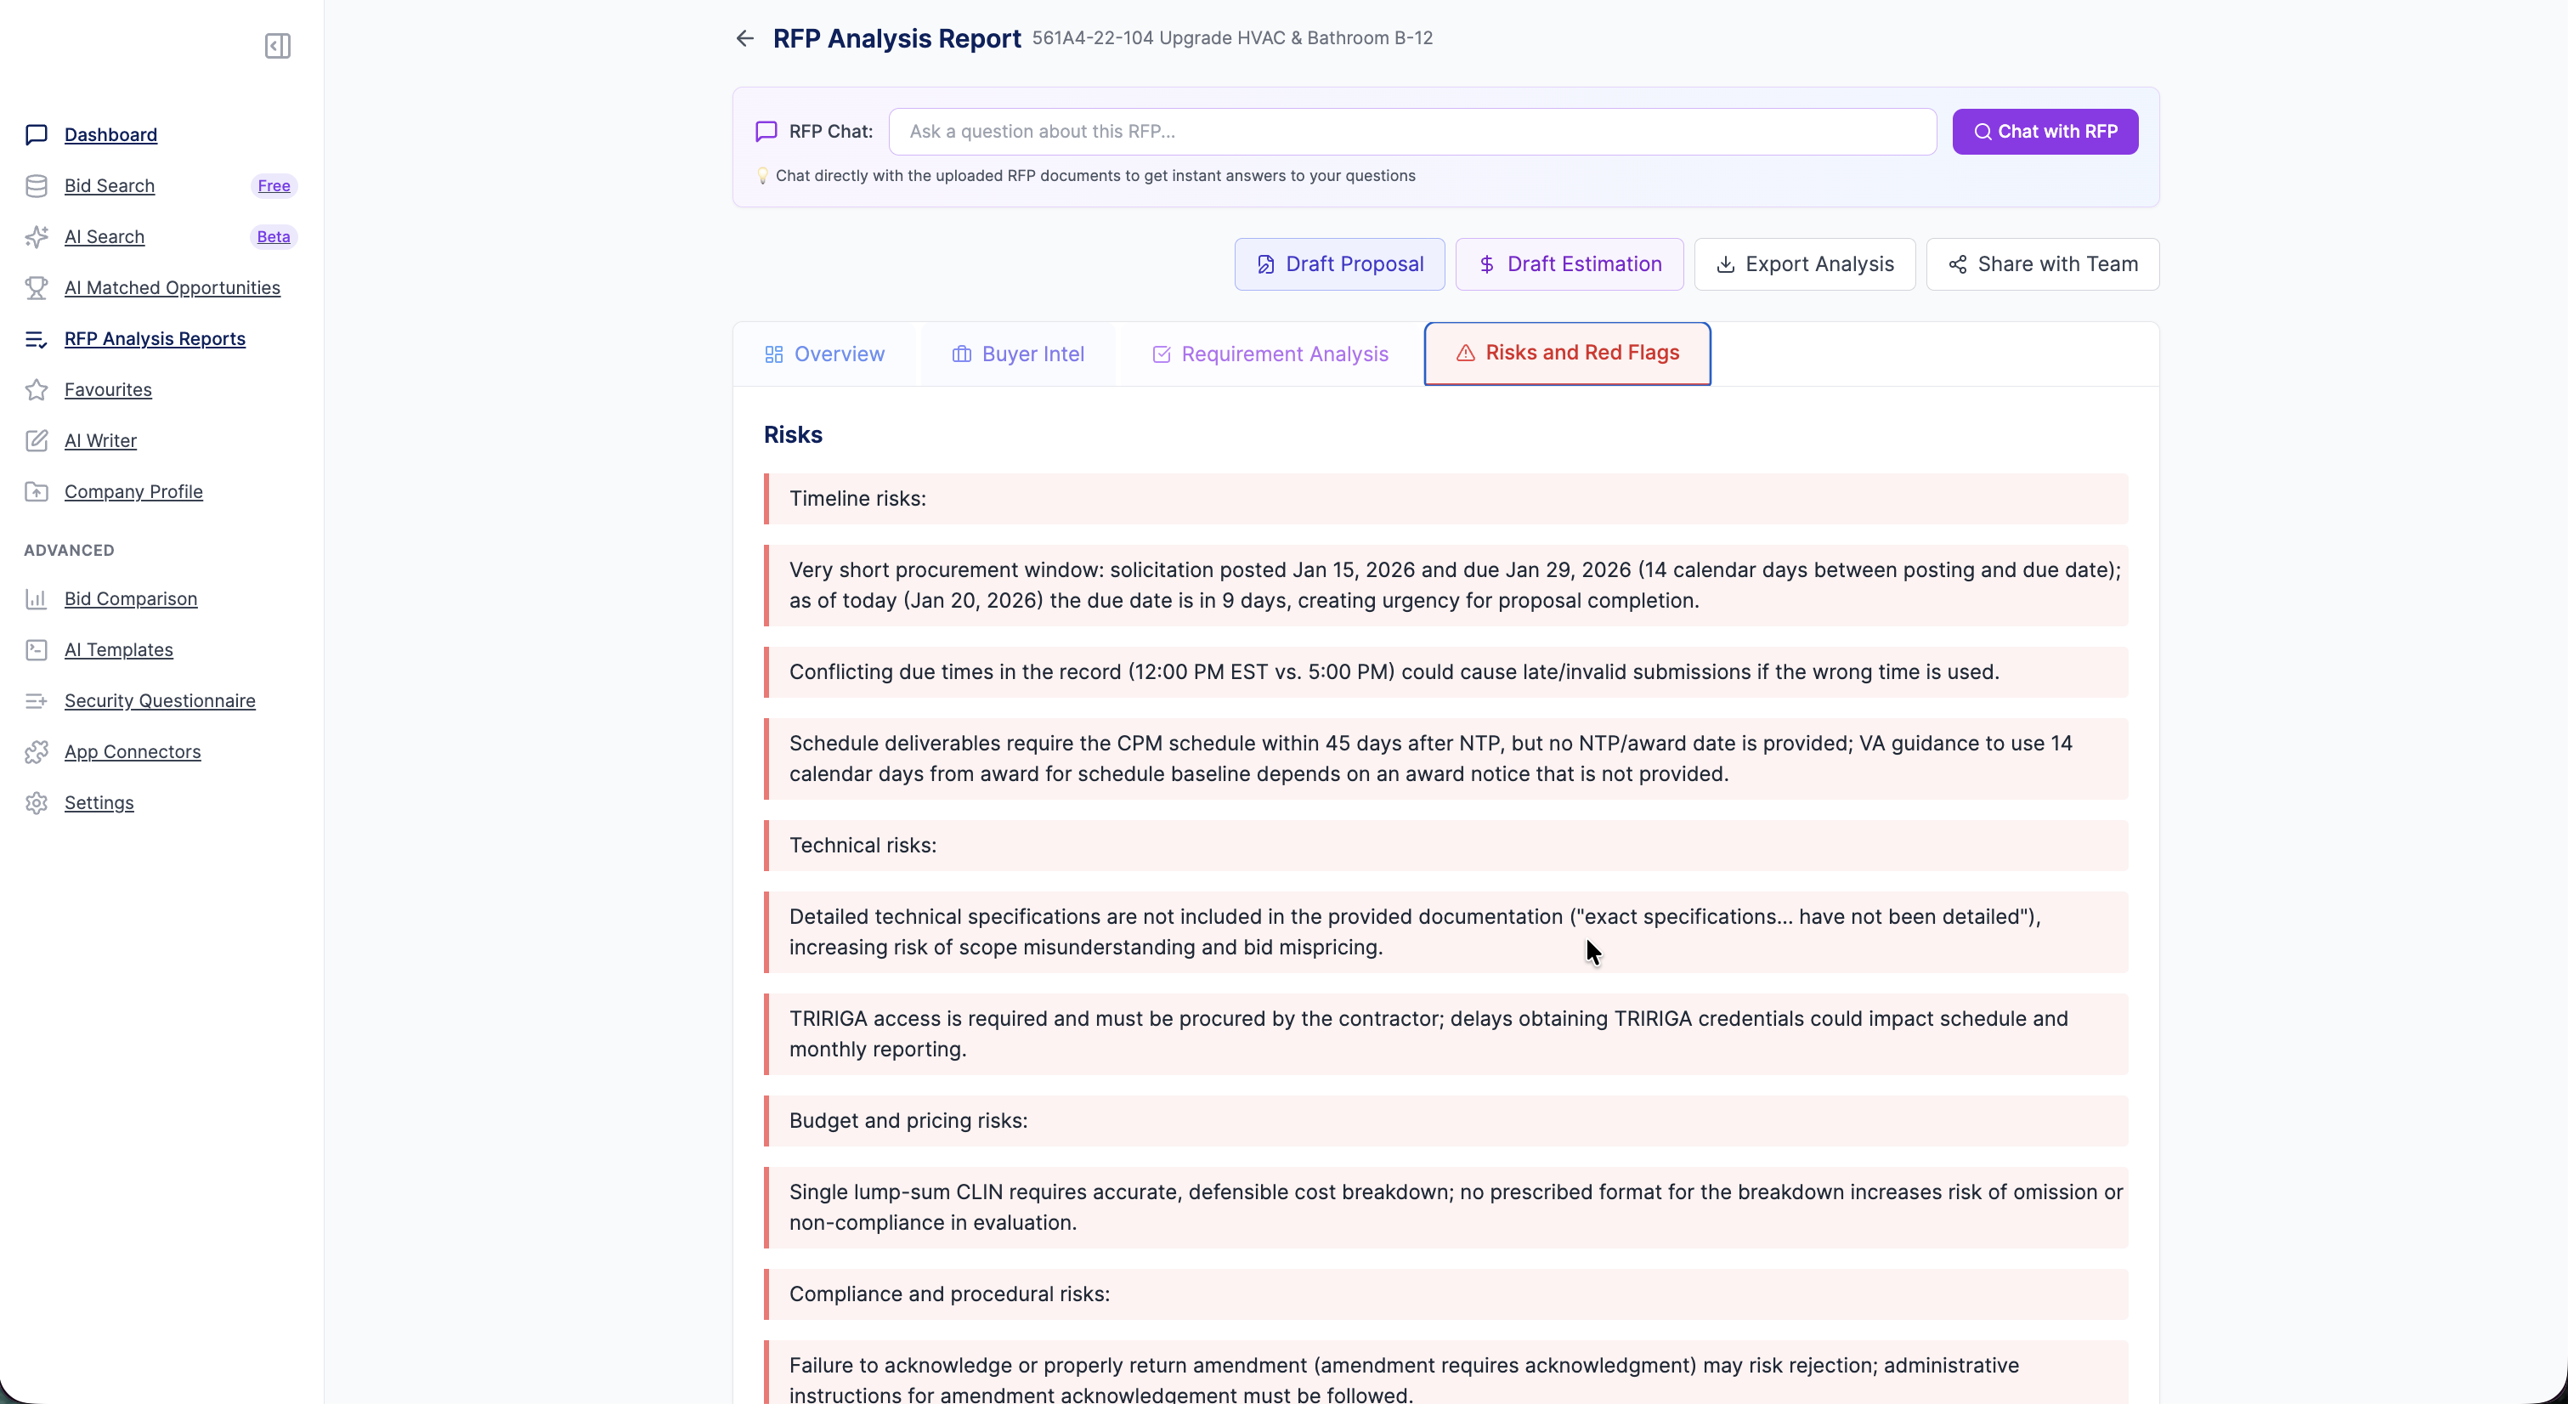Click the Free badge next to Bid Search
The height and width of the screenshot is (1404, 2568).
point(274,185)
